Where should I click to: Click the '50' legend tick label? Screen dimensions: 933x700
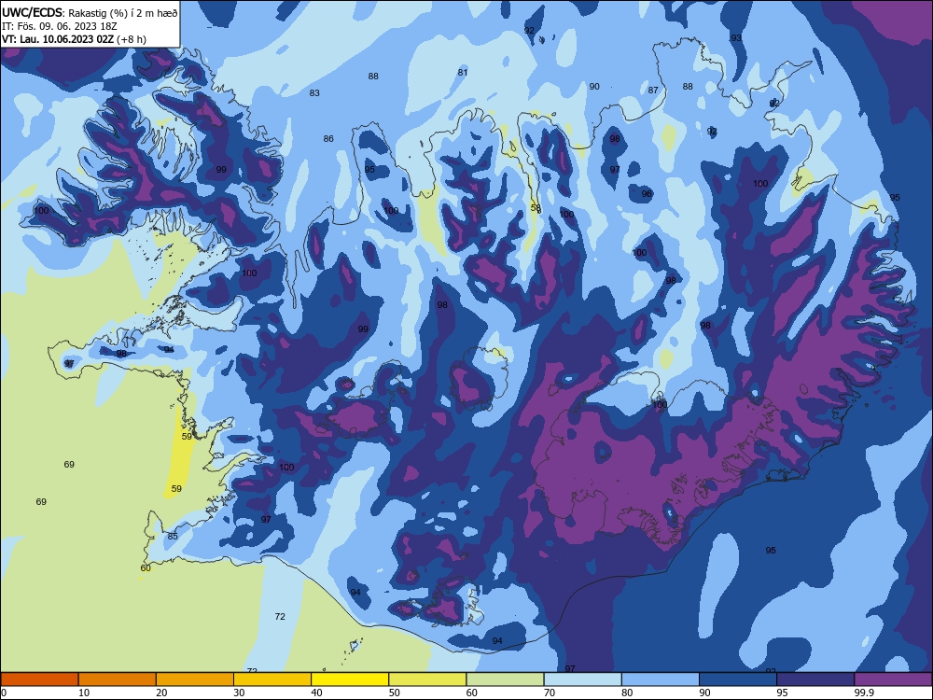394,693
